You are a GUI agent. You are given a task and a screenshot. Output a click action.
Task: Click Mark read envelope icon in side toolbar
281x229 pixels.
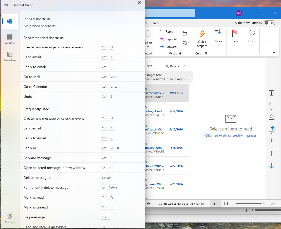click(272, 117)
